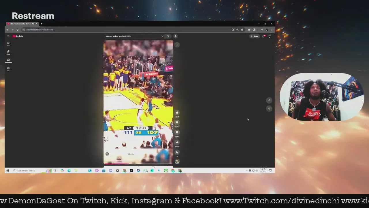This screenshot has width=369, height=208.
Task: Clear the search query with the X
Action: 162,36
